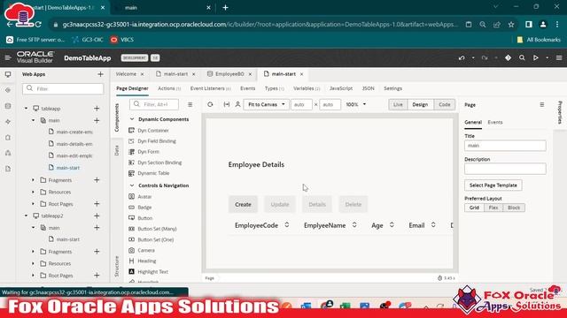
Task: Collapse Controls & Navigation section
Action: click(132, 185)
